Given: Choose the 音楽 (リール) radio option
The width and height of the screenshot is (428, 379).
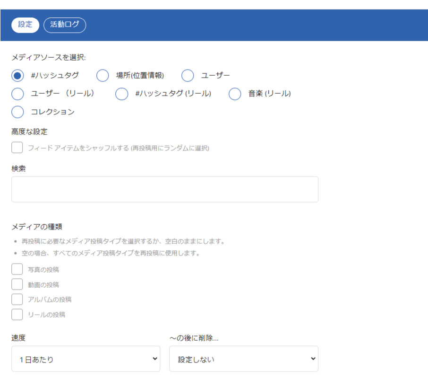Looking at the screenshot, I should point(235,94).
